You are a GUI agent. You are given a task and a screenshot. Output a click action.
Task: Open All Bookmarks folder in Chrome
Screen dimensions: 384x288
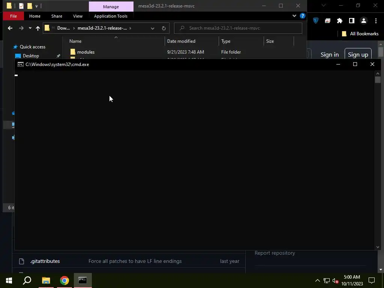click(360, 34)
